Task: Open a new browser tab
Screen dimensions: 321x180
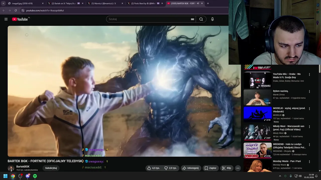Action: pyautogui.click(x=208, y=3)
